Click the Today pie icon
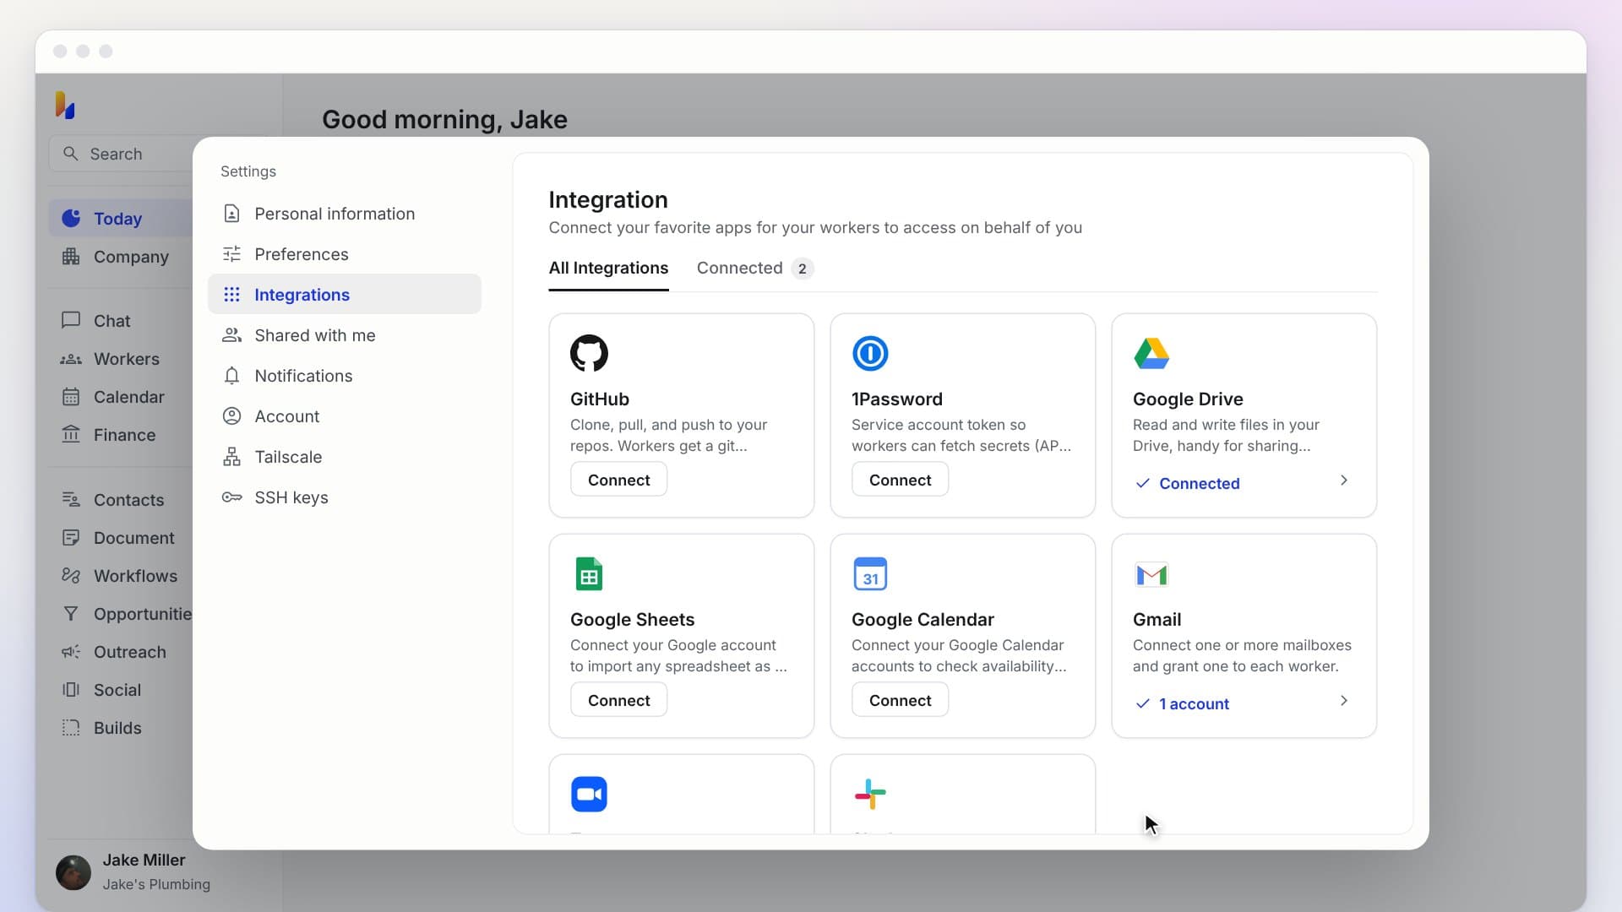The width and height of the screenshot is (1622, 912). coord(71,219)
